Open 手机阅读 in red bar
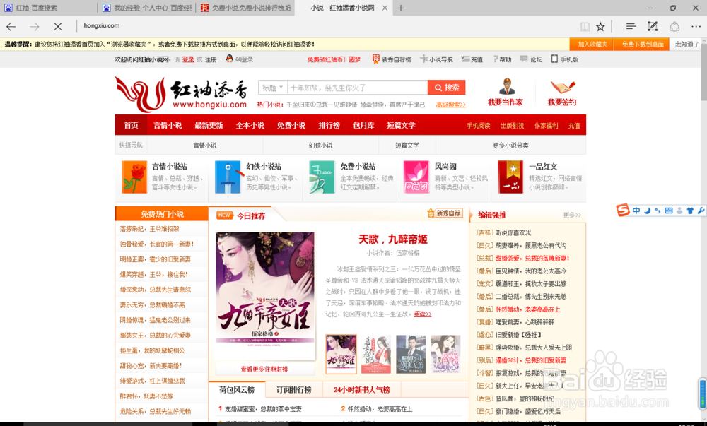 (x=479, y=126)
